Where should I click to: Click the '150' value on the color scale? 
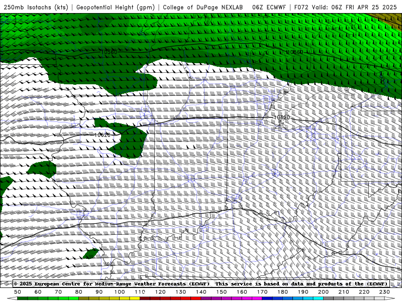pos(221,292)
